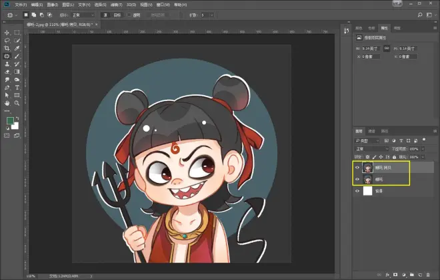Toggle the 透明 checkbox in options bar
The height and width of the screenshot is (280, 440).
pyautogui.click(x=129, y=15)
